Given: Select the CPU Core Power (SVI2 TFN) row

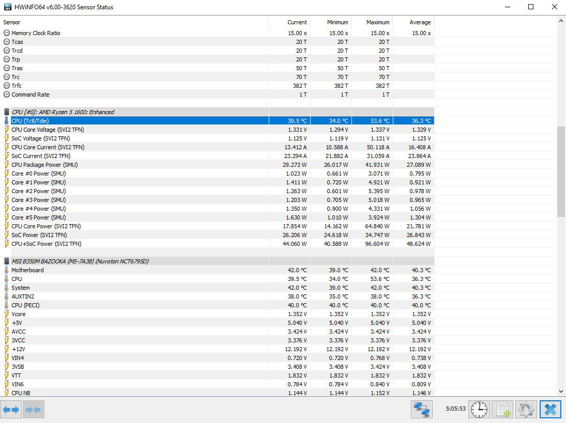Looking at the screenshot, I should tap(217, 226).
